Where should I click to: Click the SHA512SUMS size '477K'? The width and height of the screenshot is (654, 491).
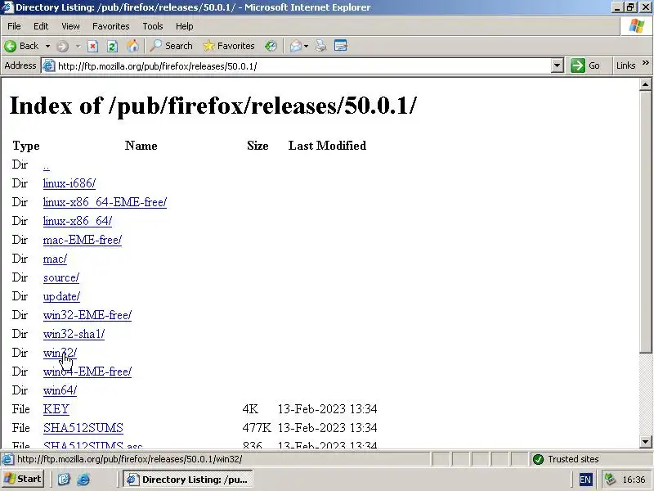257,428
